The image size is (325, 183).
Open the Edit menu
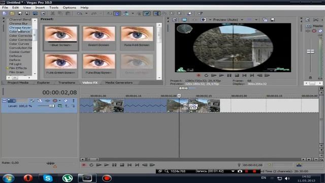coord(15,8)
